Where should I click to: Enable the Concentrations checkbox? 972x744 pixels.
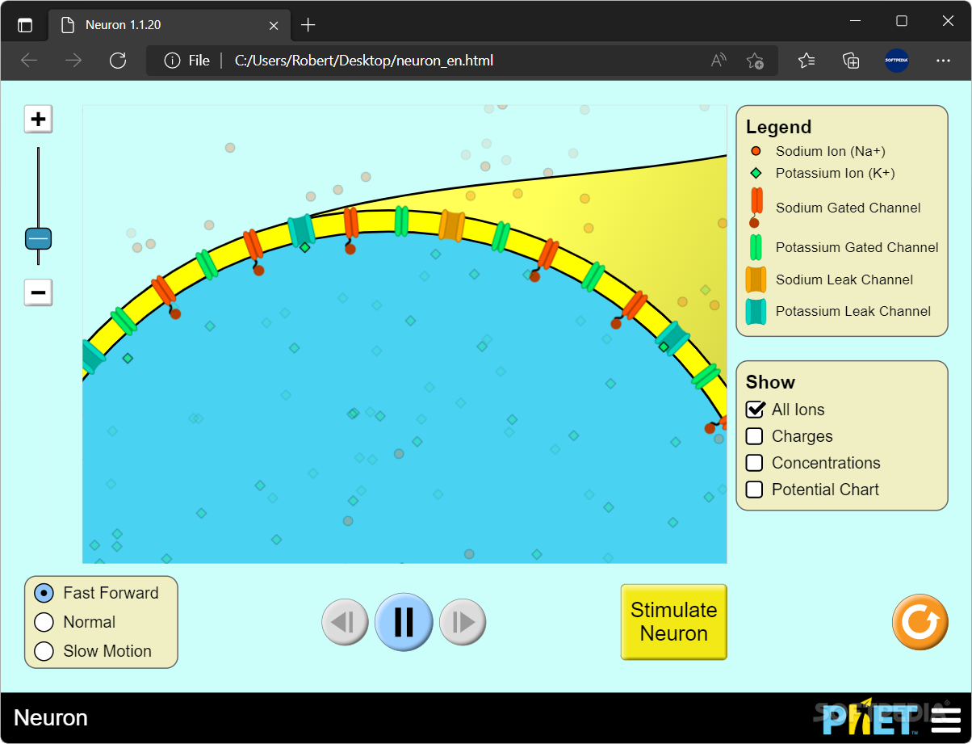pyautogui.click(x=755, y=463)
